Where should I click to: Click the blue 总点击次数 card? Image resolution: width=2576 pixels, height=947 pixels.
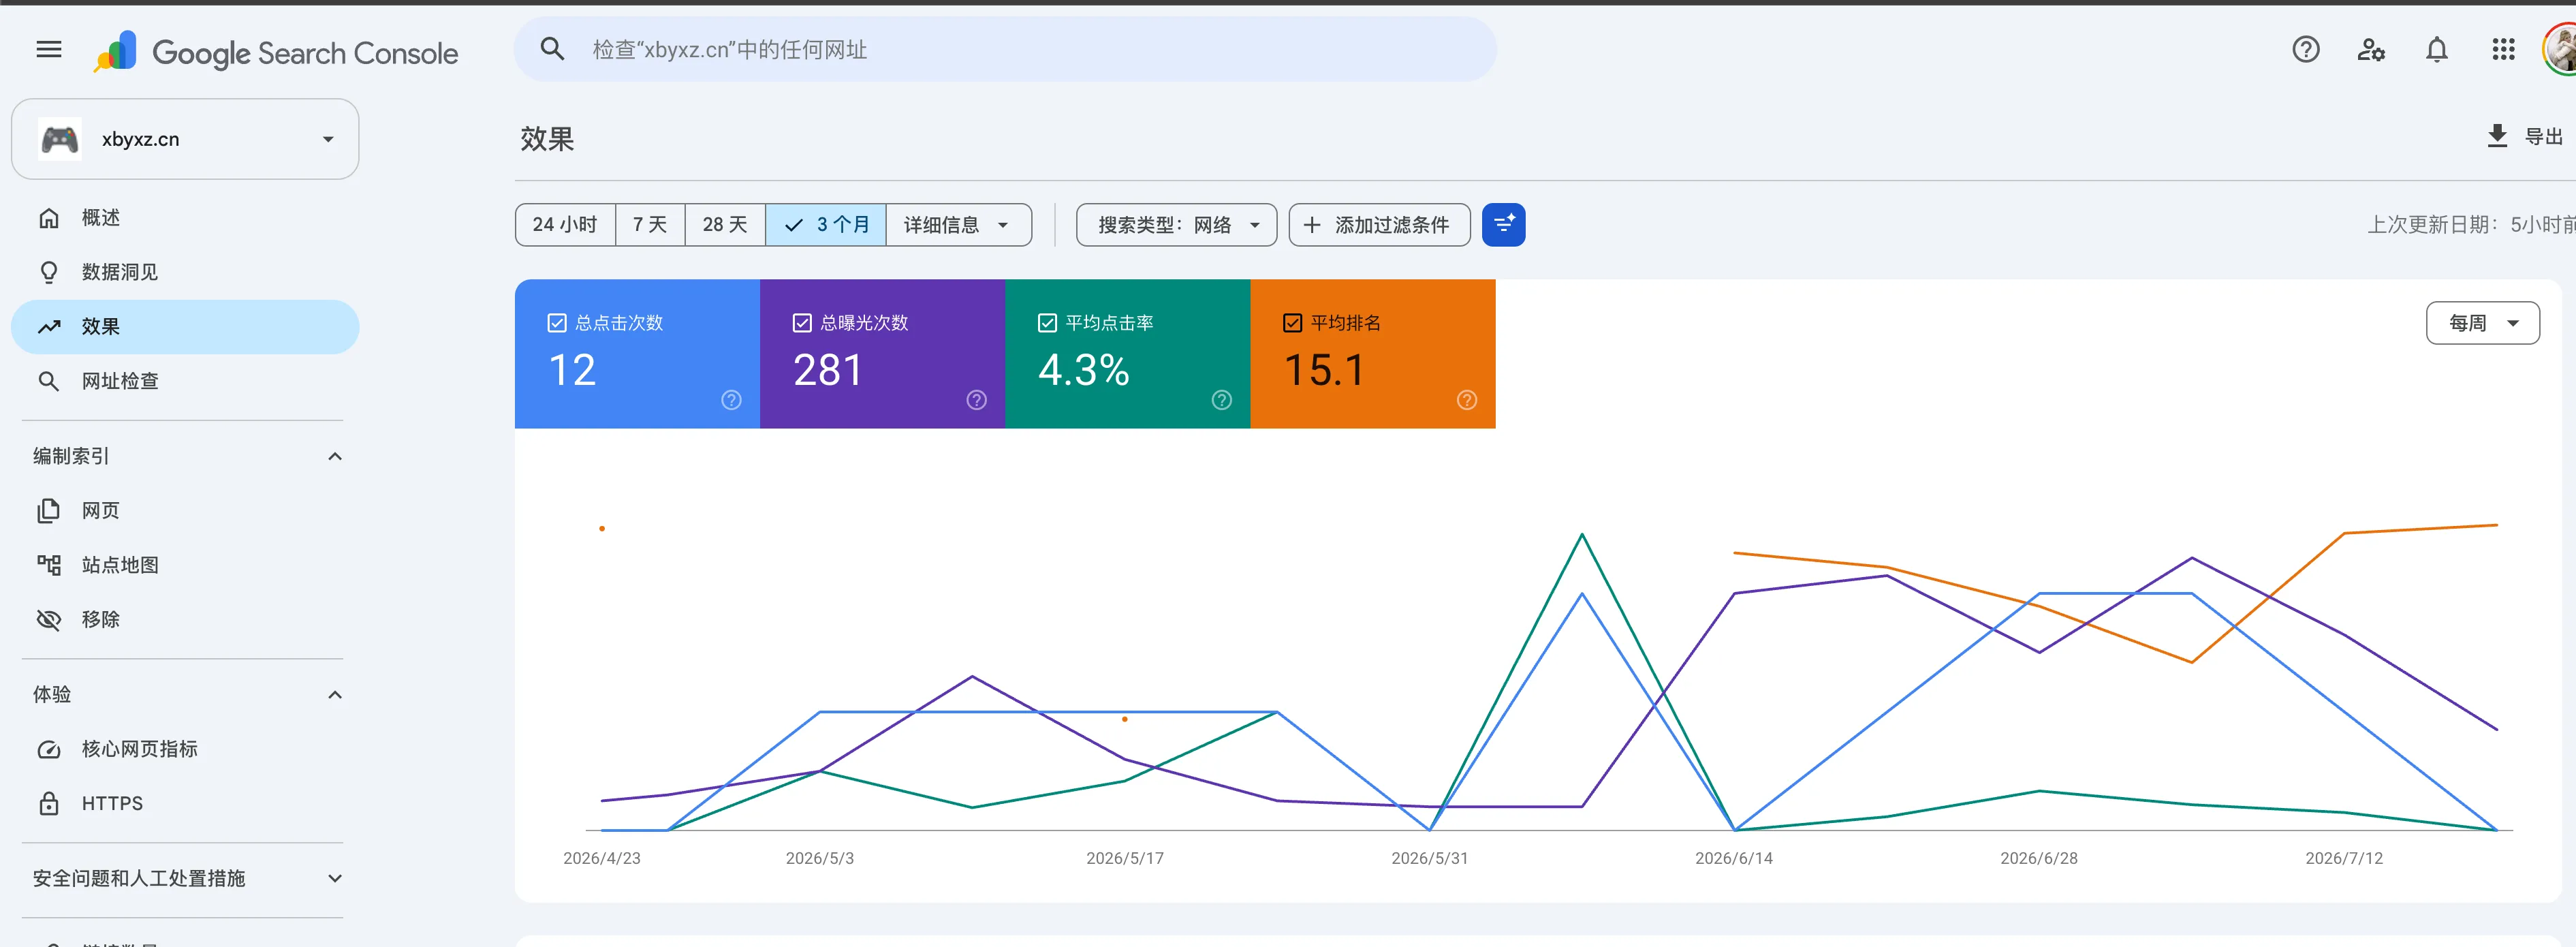tap(637, 354)
